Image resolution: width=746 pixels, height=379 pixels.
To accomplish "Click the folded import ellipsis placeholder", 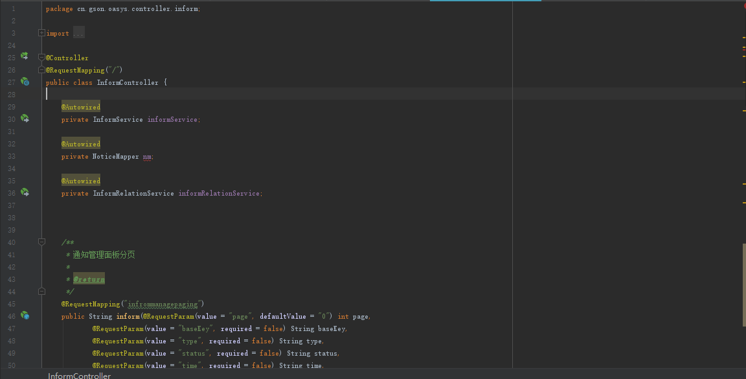I will point(78,33).
